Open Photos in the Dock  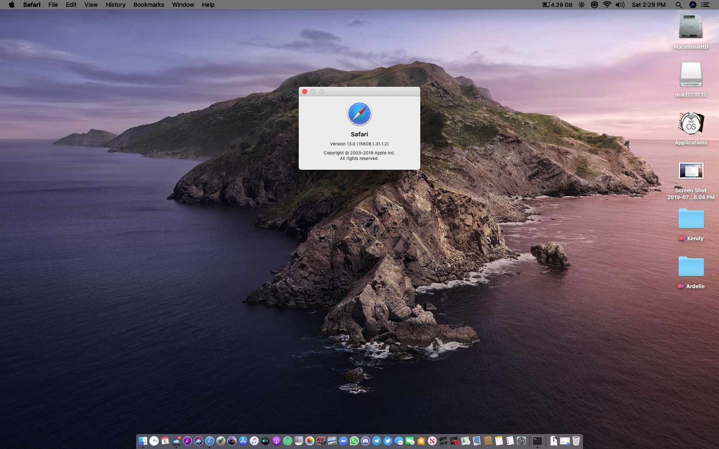pyautogui.click(x=310, y=441)
